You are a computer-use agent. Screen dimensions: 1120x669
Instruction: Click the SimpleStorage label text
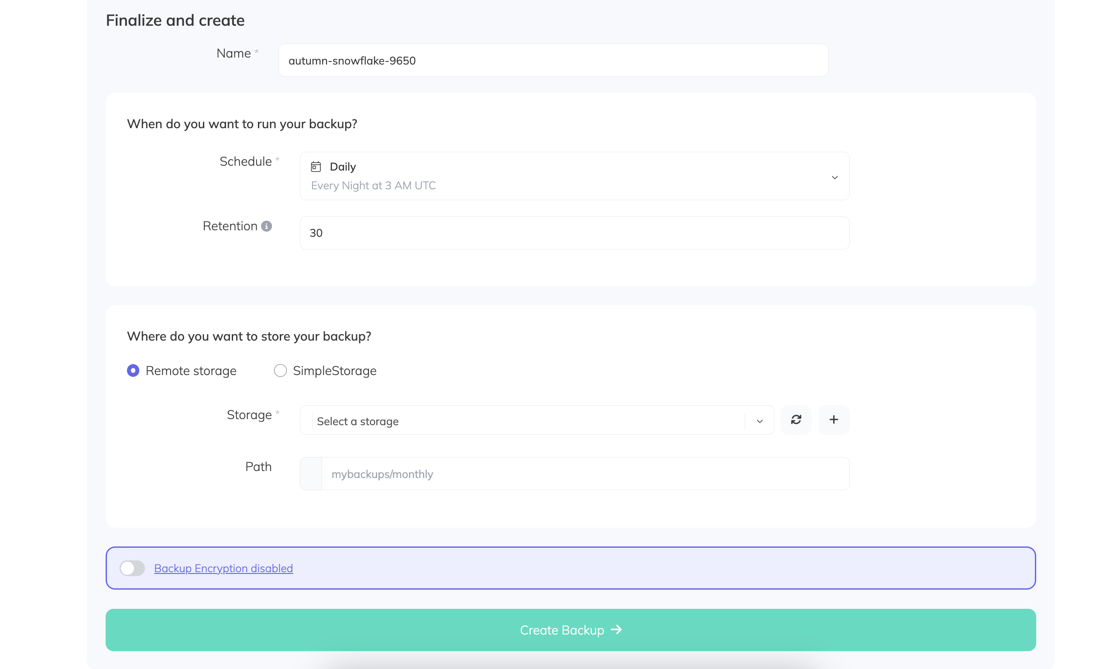[334, 371]
